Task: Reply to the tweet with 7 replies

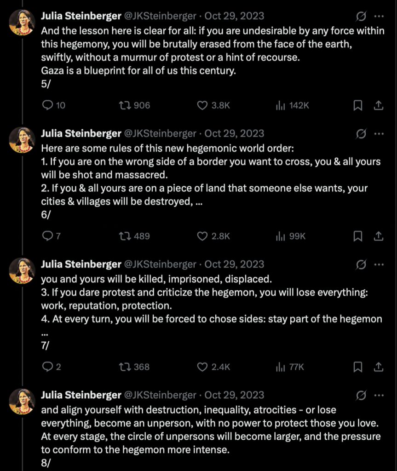Action: tap(48, 236)
